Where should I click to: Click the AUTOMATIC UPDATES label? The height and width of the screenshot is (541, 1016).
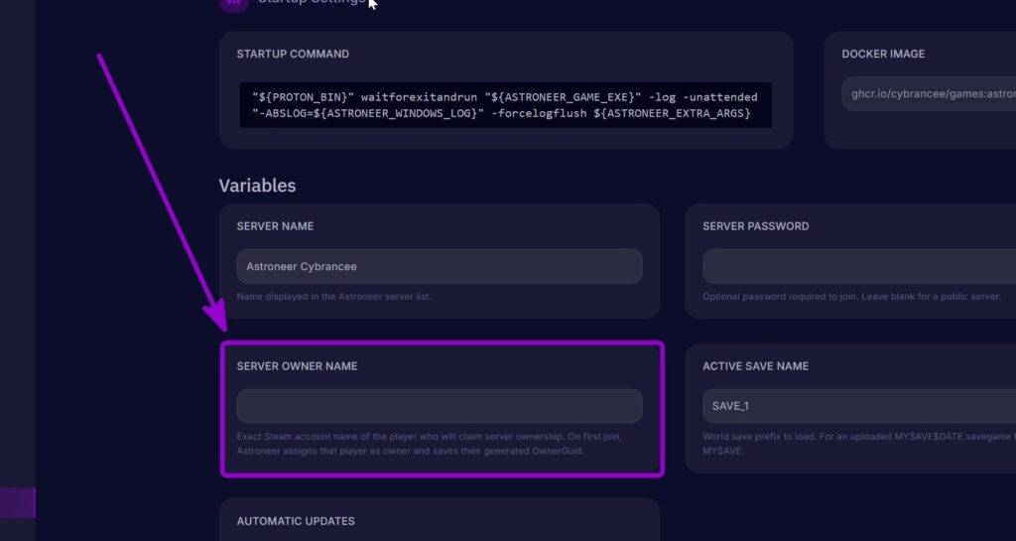296,521
